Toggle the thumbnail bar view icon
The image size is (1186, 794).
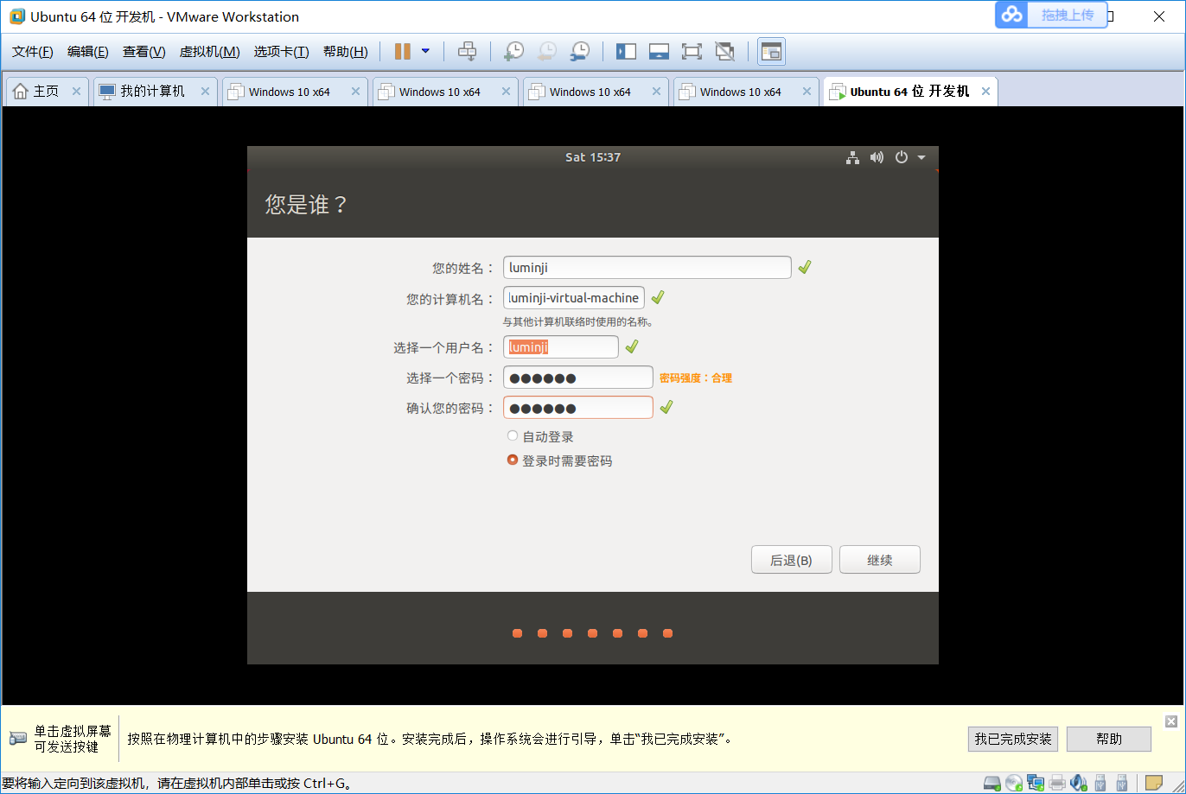pyautogui.click(x=659, y=52)
